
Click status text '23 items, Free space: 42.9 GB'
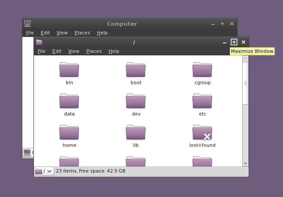(x=91, y=171)
